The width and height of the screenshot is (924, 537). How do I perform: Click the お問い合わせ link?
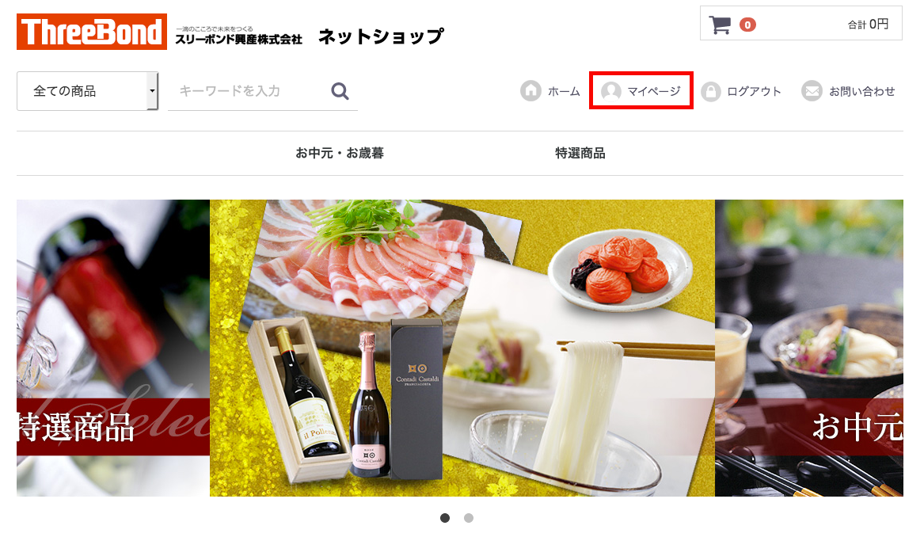861,91
